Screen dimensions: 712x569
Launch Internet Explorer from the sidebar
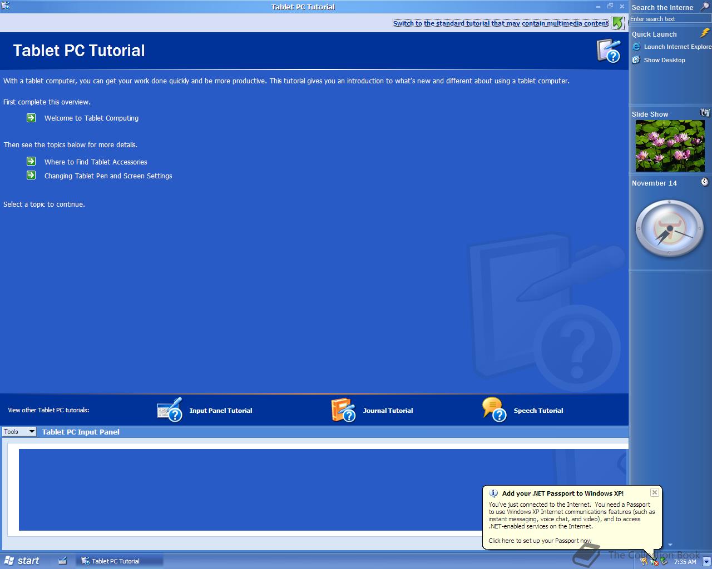678,47
